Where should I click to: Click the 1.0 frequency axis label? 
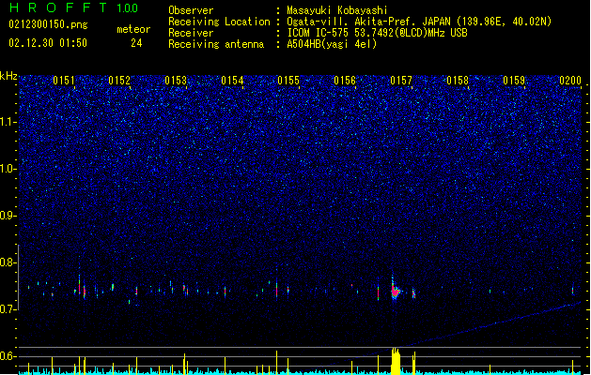(x=8, y=169)
